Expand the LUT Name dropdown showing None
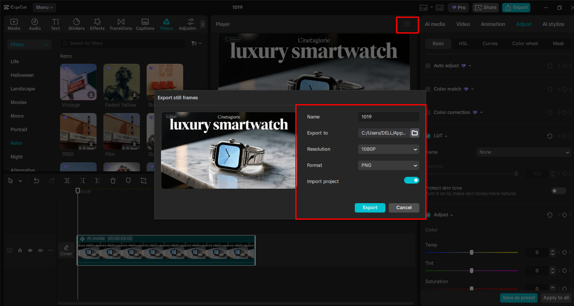574x306 pixels. [523, 152]
